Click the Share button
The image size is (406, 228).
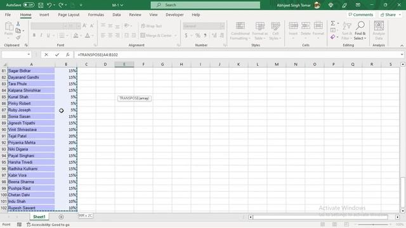coord(391,15)
